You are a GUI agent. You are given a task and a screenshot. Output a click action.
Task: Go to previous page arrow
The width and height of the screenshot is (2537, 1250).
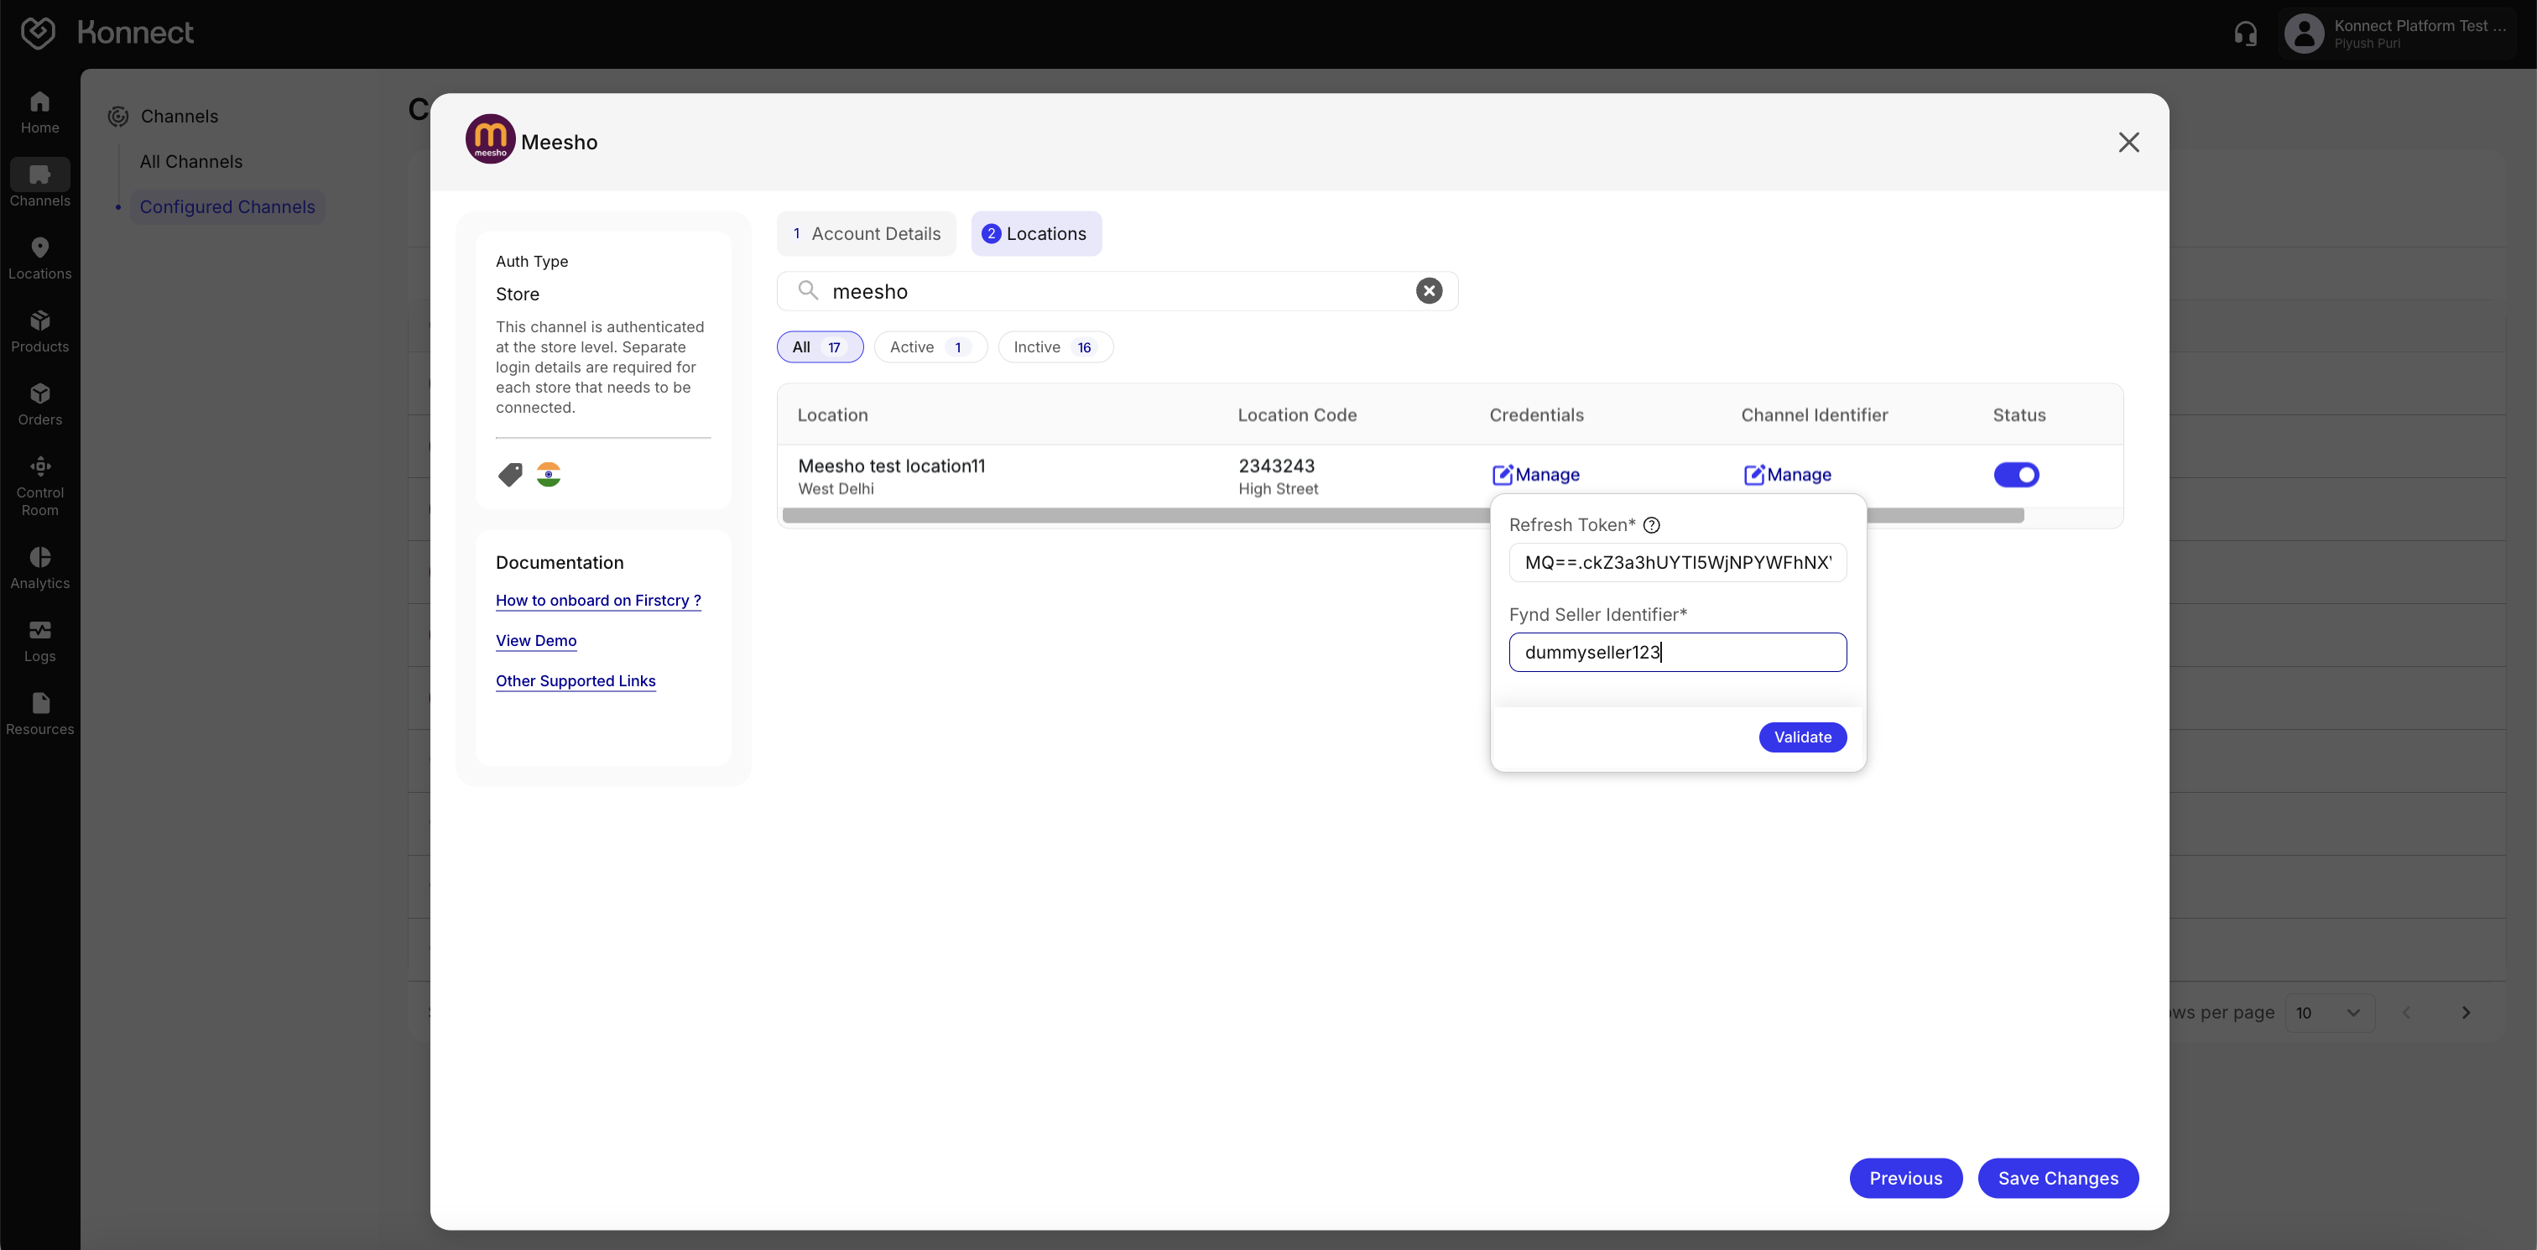click(2405, 1013)
